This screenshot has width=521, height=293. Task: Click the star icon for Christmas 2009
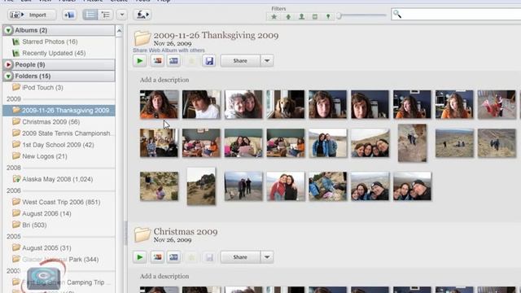click(192, 257)
